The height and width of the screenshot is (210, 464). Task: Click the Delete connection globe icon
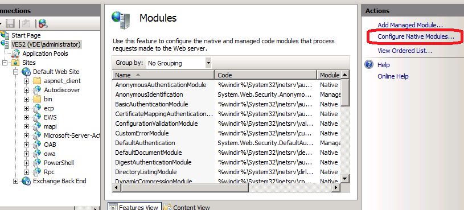(43, 23)
